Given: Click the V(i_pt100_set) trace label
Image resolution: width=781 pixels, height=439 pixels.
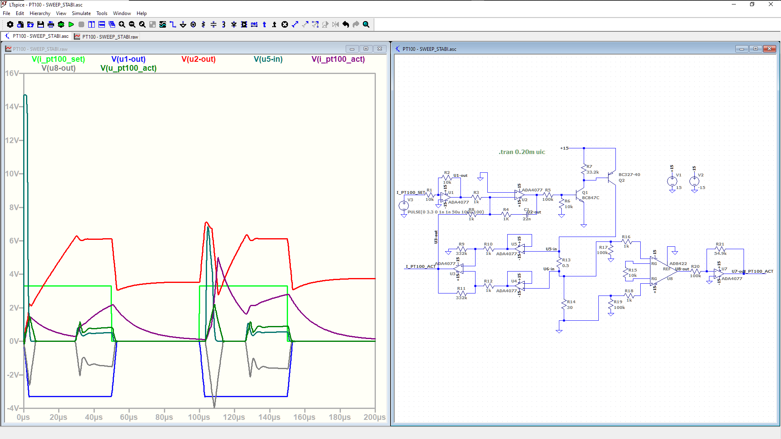Looking at the screenshot, I should click(59, 59).
